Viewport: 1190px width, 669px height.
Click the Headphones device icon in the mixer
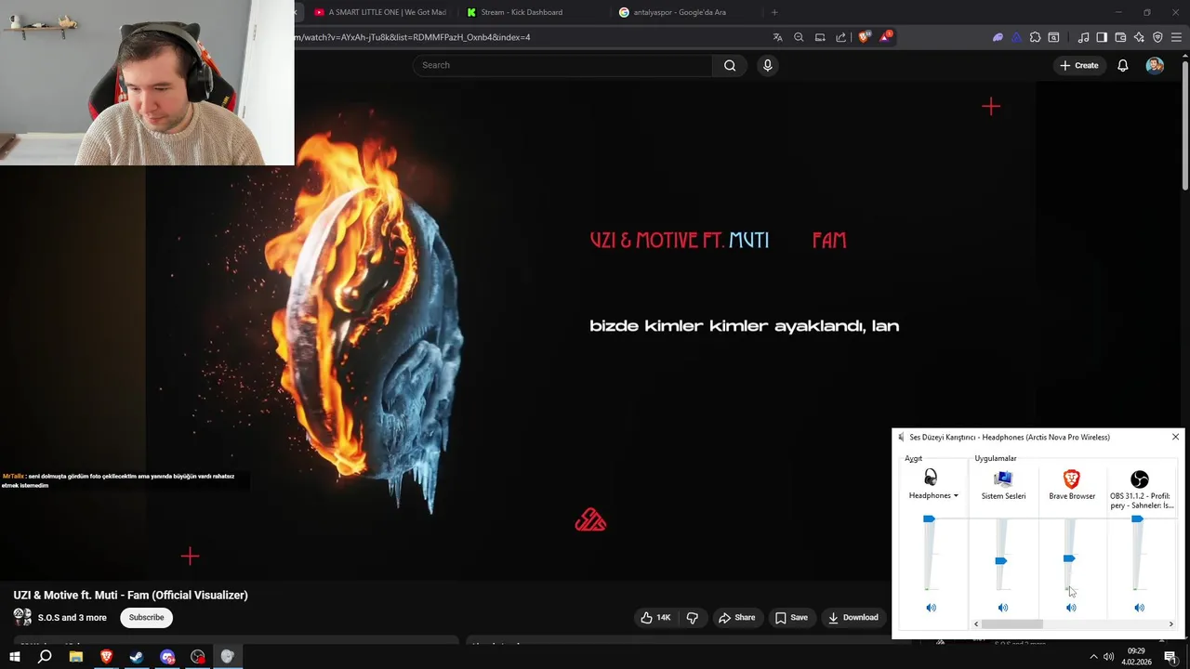[x=931, y=479]
